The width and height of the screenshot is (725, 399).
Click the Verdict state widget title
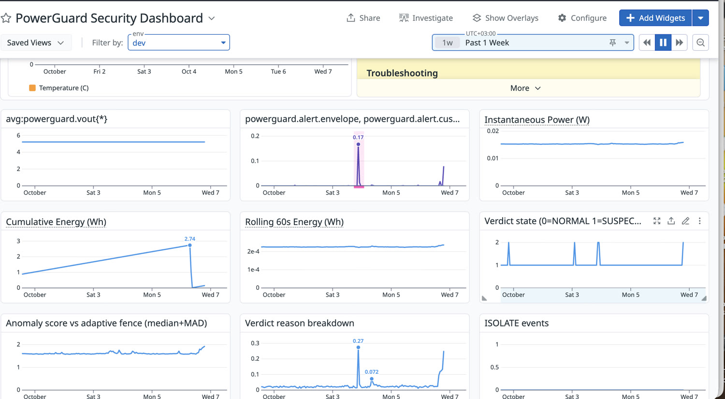[563, 221]
